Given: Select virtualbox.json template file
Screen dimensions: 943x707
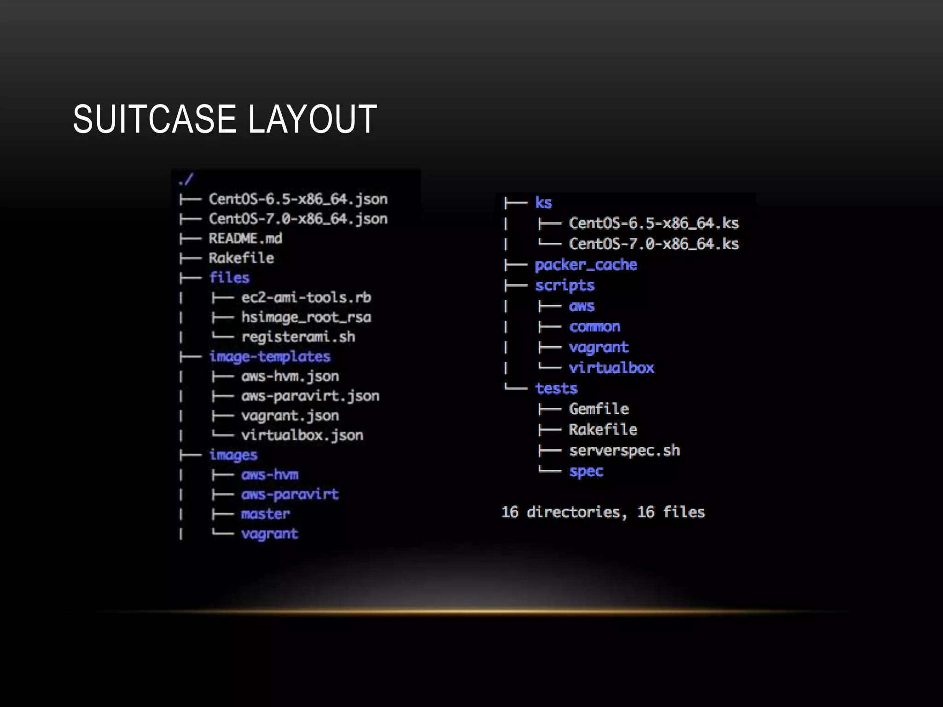Looking at the screenshot, I should [x=302, y=435].
